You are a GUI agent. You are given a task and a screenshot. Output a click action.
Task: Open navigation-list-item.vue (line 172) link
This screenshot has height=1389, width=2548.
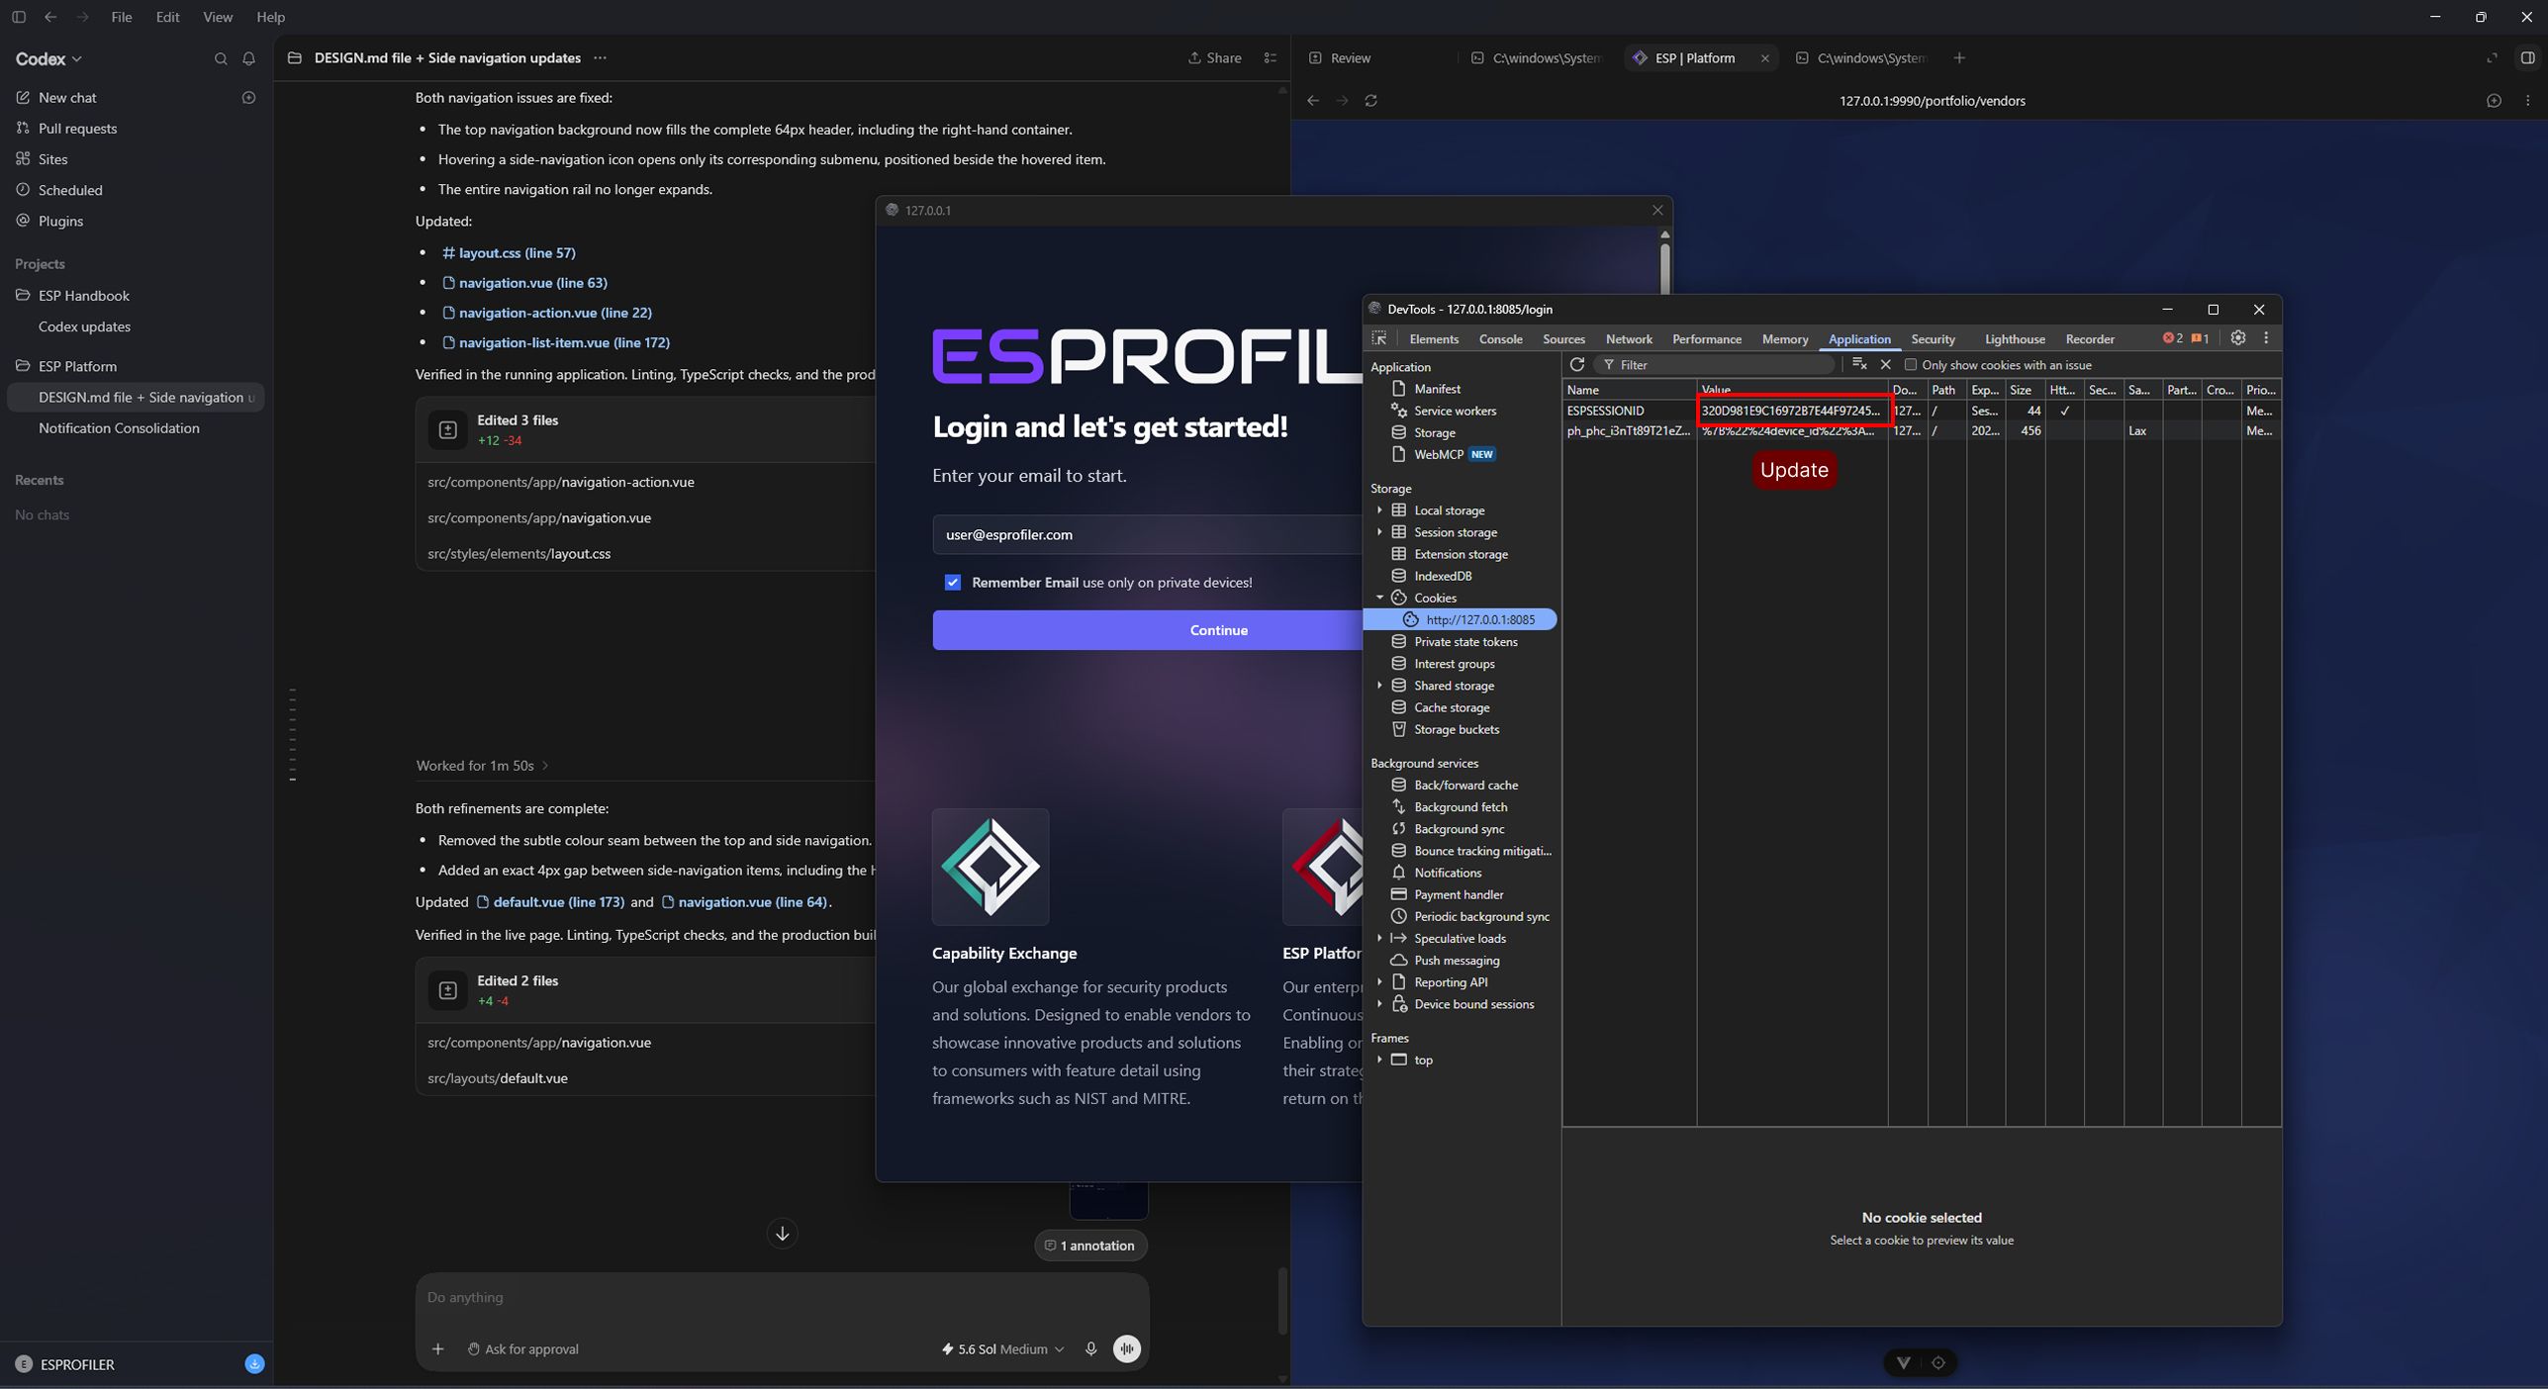(556, 342)
